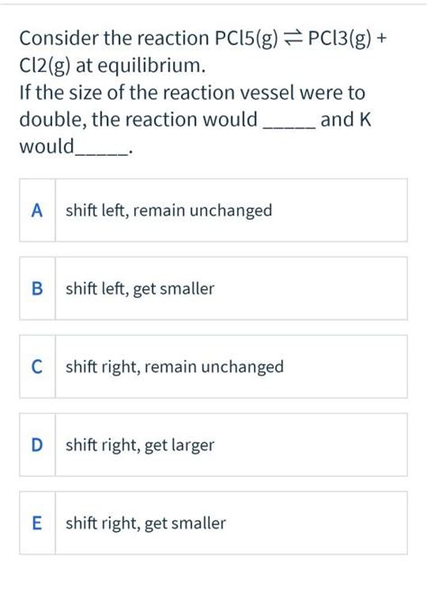Select answer letter D
Image resolution: width=427 pixels, height=594 pixels.
tap(37, 445)
